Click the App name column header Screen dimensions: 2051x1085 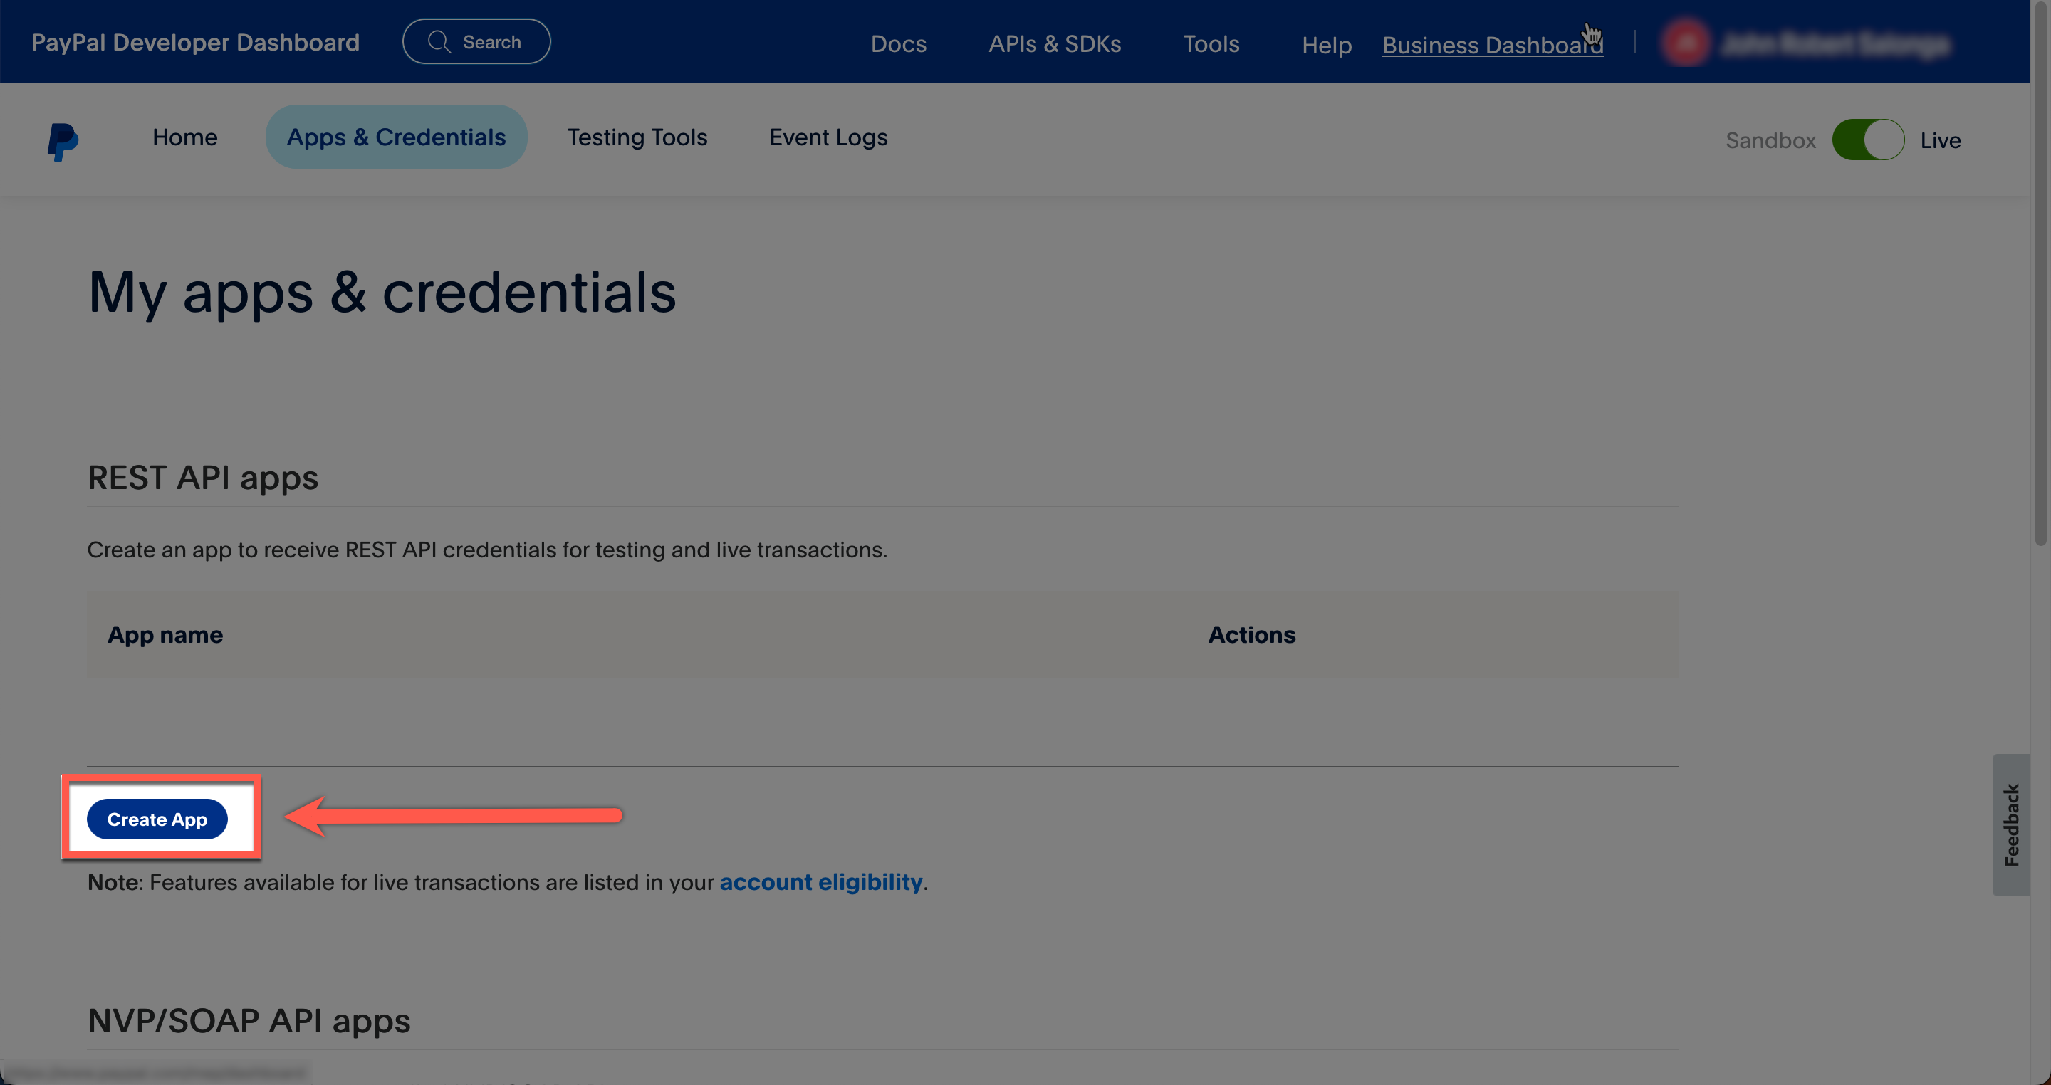[x=165, y=634]
